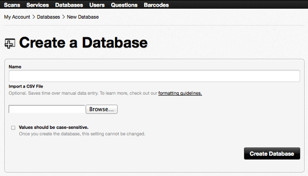Screen dimensions: 308x176
Task: Click the 'Import a CSV File' label
Action: click(26, 87)
